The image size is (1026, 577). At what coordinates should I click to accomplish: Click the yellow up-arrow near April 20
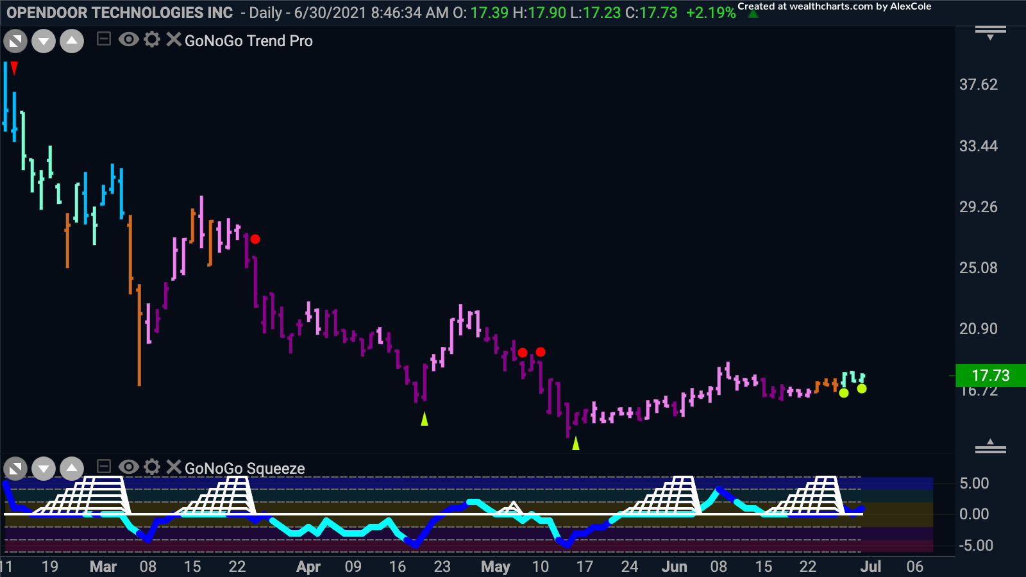424,419
